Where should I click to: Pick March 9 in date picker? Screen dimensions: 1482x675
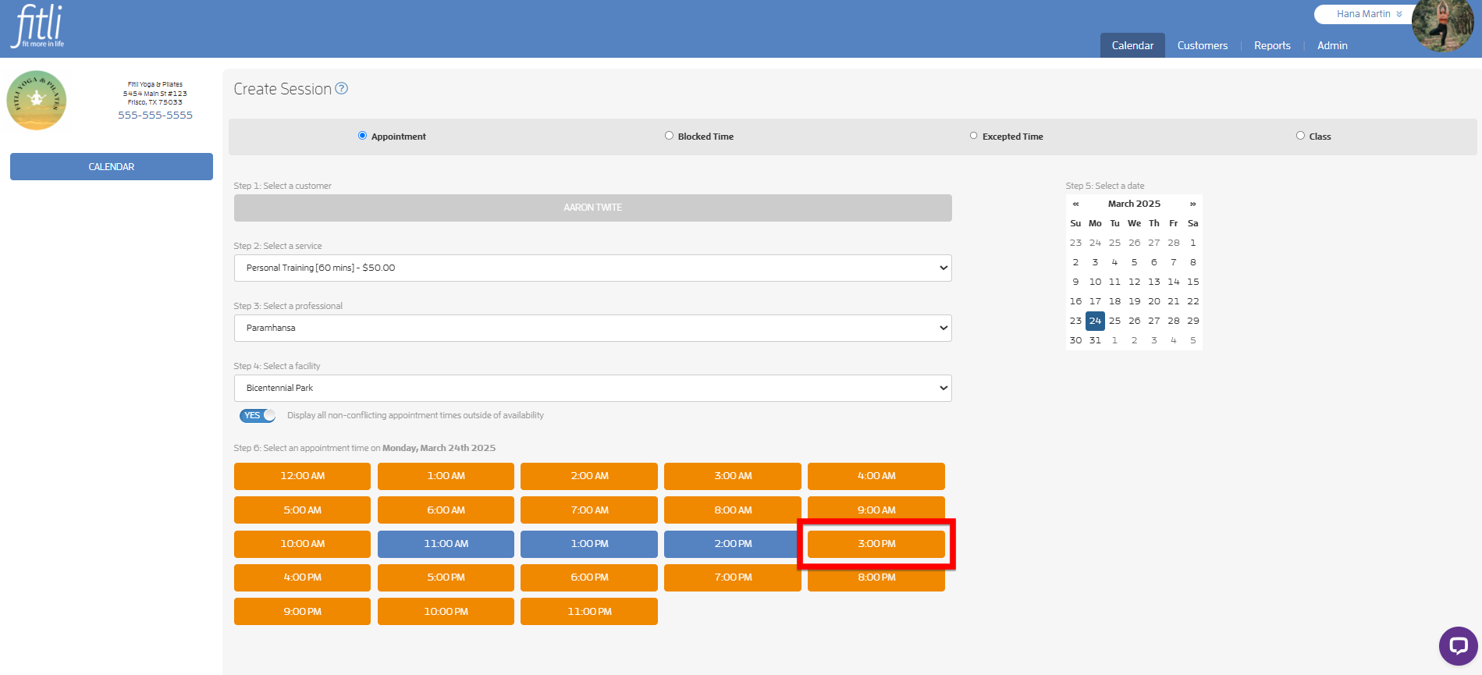(1075, 282)
